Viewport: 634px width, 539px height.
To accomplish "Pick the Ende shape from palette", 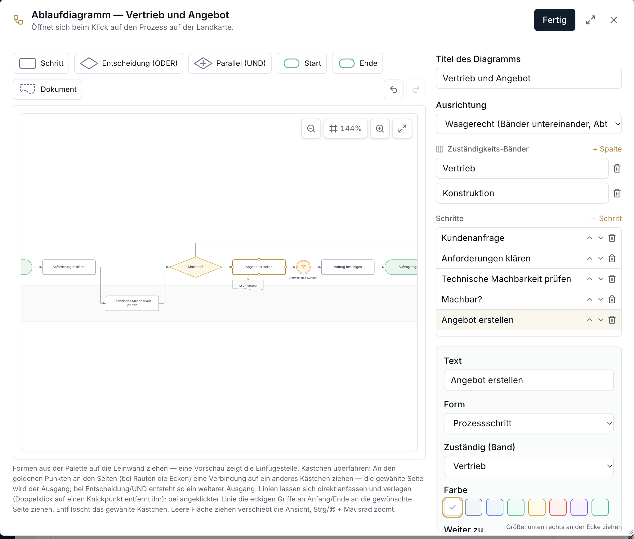I will pyautogui.click(x=357, y=63).
